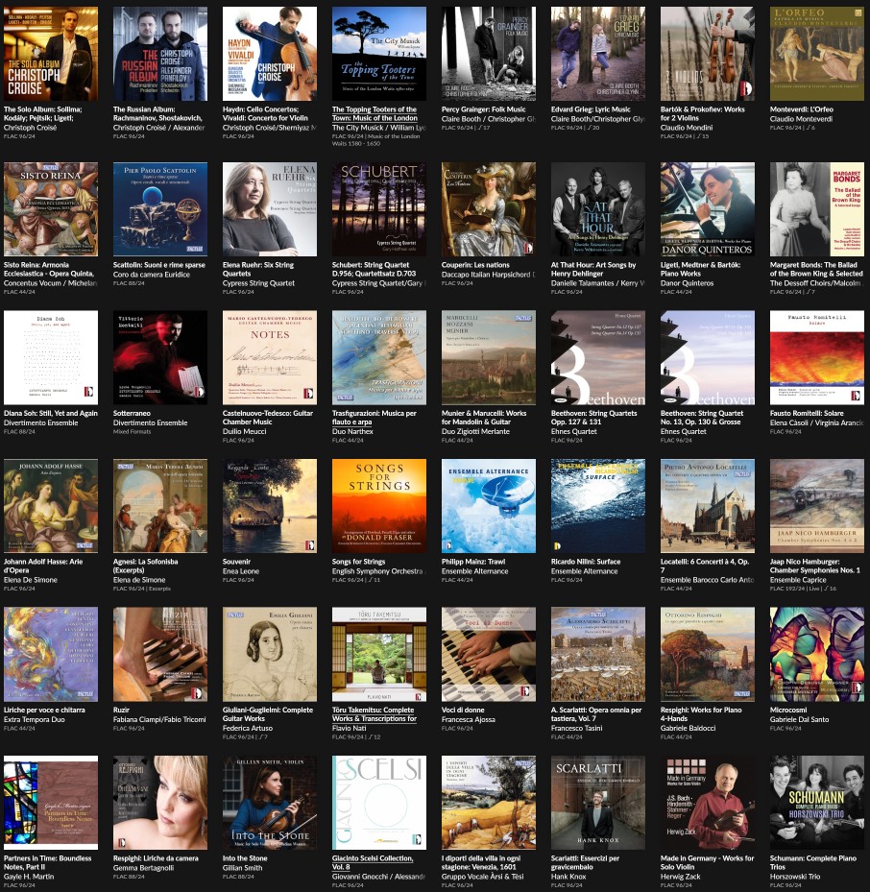Open Trasfigurazioni flauto e arpa title link
The height and width of the screenshot is (892, 870).
coord(373,418)
